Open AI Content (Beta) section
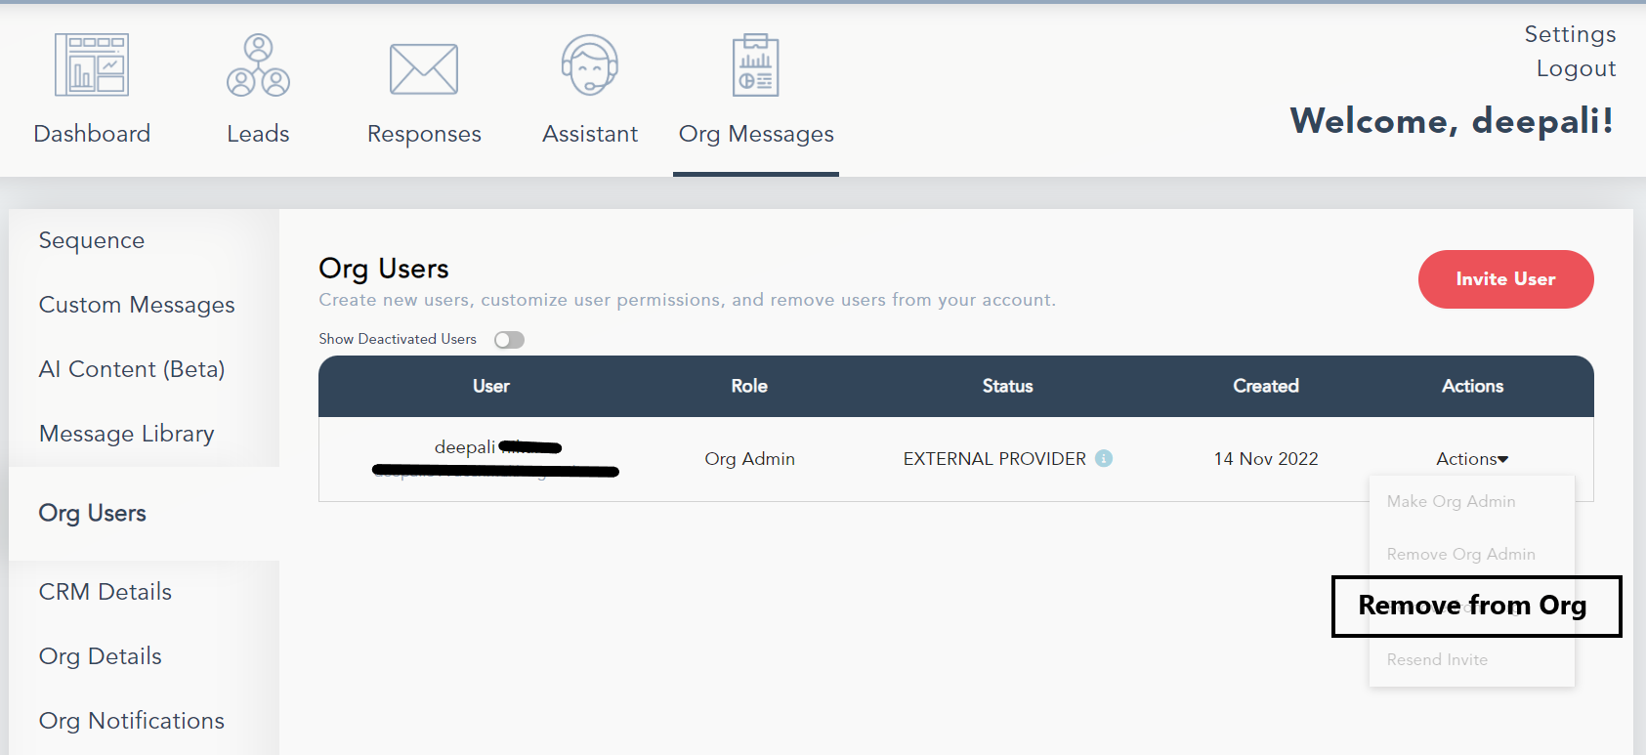The width and height of the screenshot is (1646, 755). point(132,369)
